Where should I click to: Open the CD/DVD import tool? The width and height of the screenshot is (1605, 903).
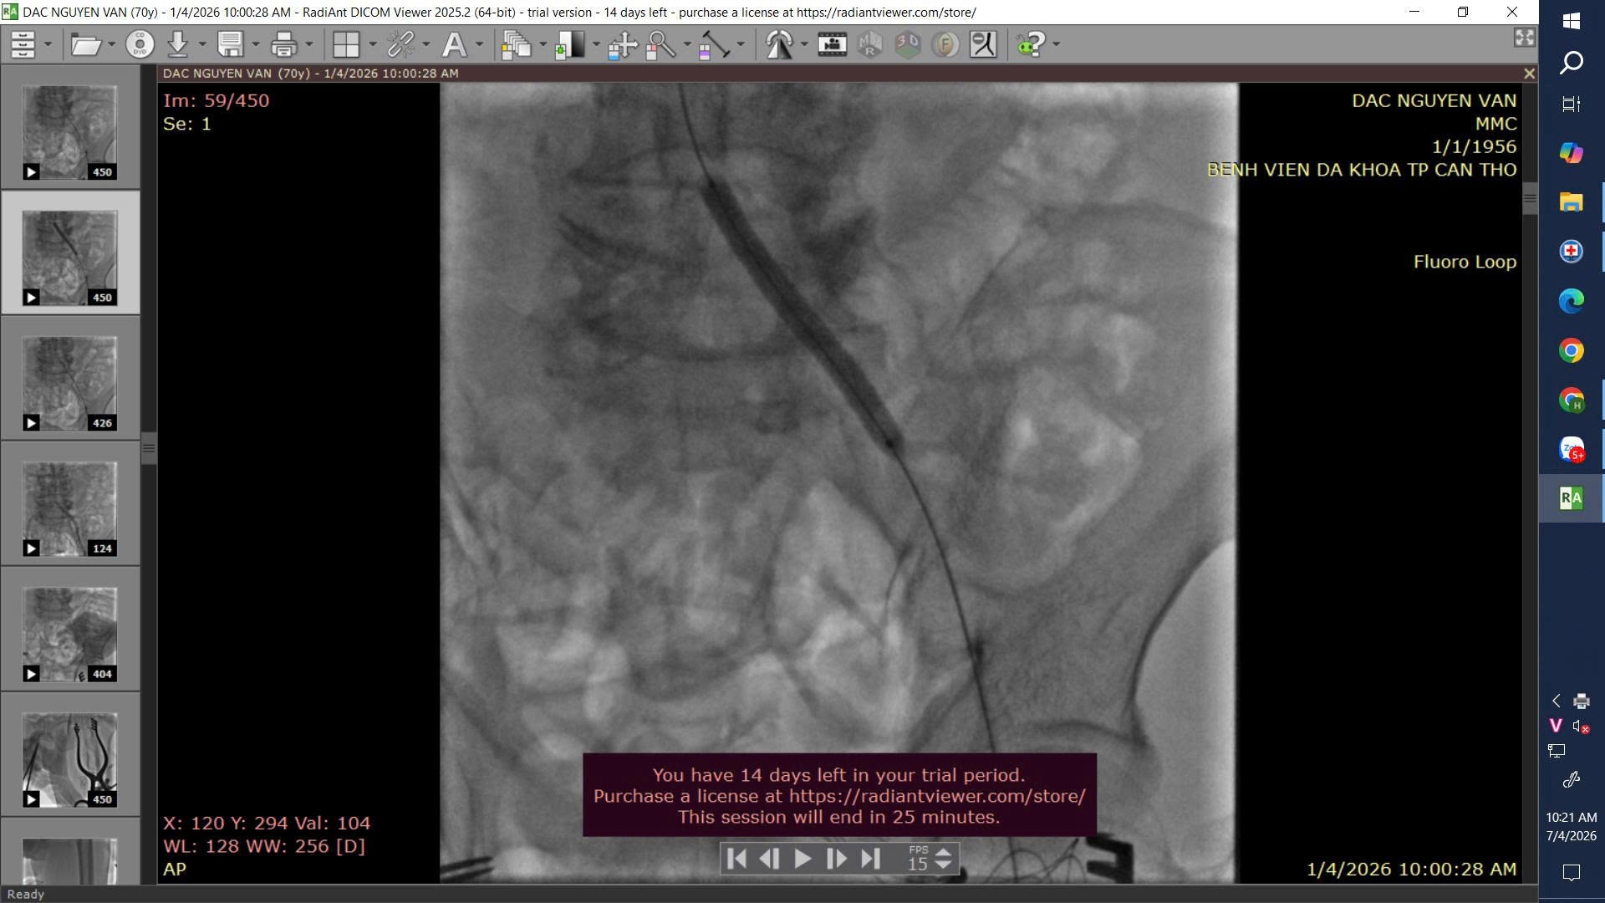click(x=140, y=44)
